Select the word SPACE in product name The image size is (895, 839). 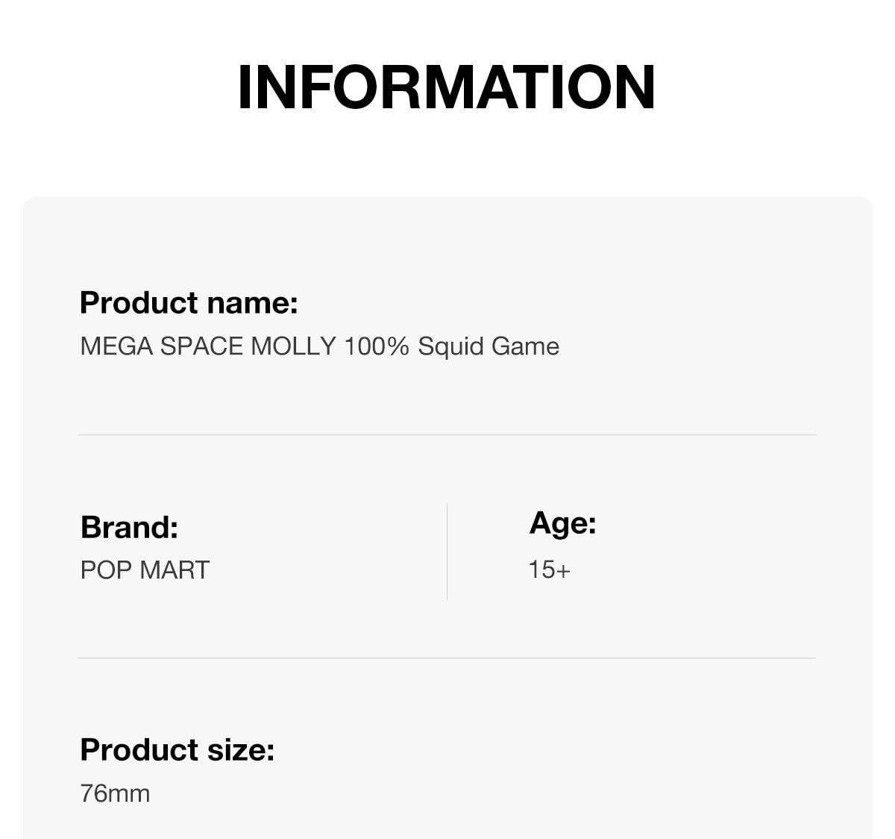(201, 346)
